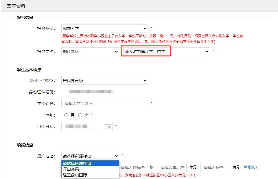Screen dimensions: 278x179
Task: Expand the 报名类型 dropdown showing 配套入学
Action: pos(104,29)
